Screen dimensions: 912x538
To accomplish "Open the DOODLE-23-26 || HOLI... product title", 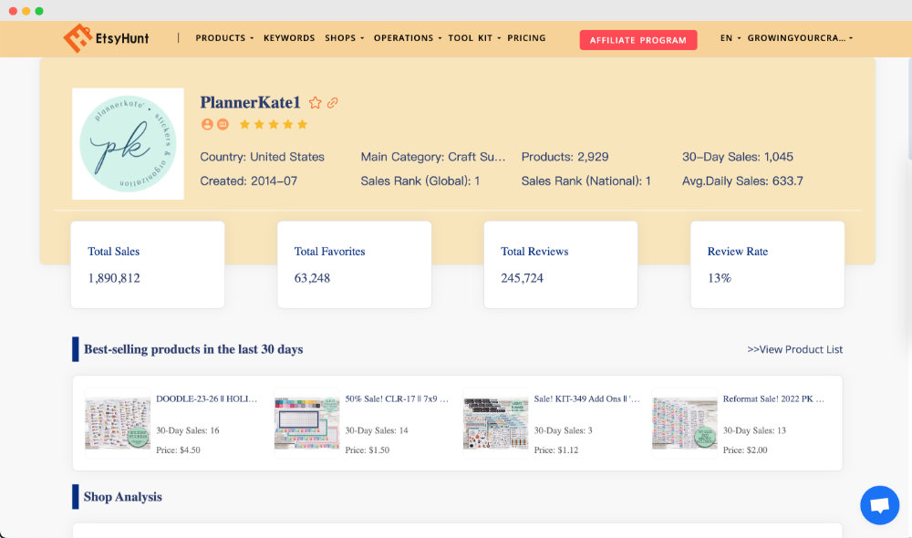I will (x=206, y=399).
